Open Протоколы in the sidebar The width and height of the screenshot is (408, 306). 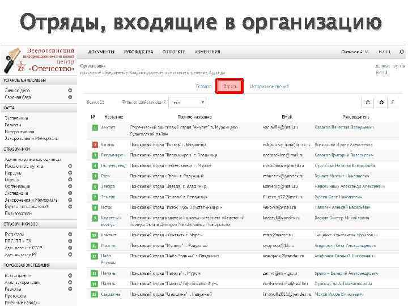click(16, 296)
